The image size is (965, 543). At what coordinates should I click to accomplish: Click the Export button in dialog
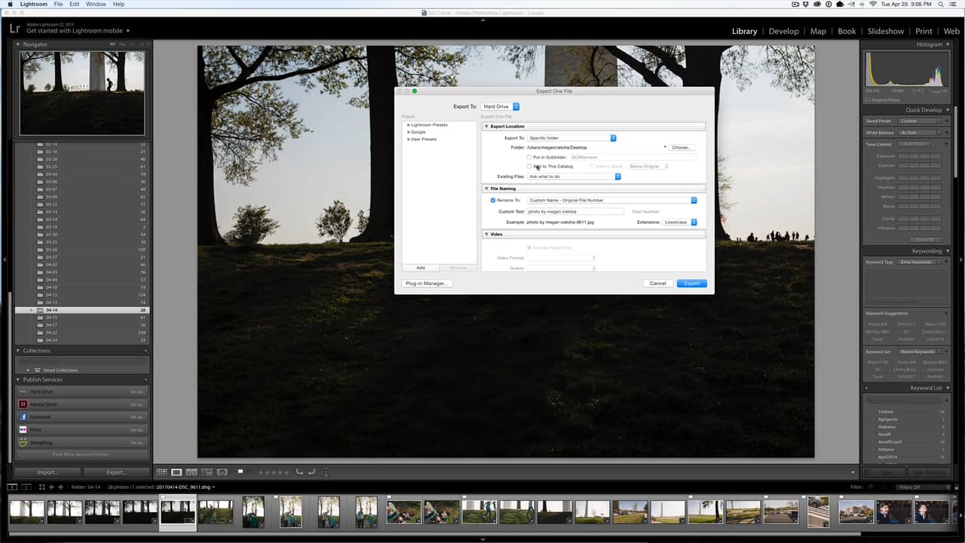click(x=691, y=284)
